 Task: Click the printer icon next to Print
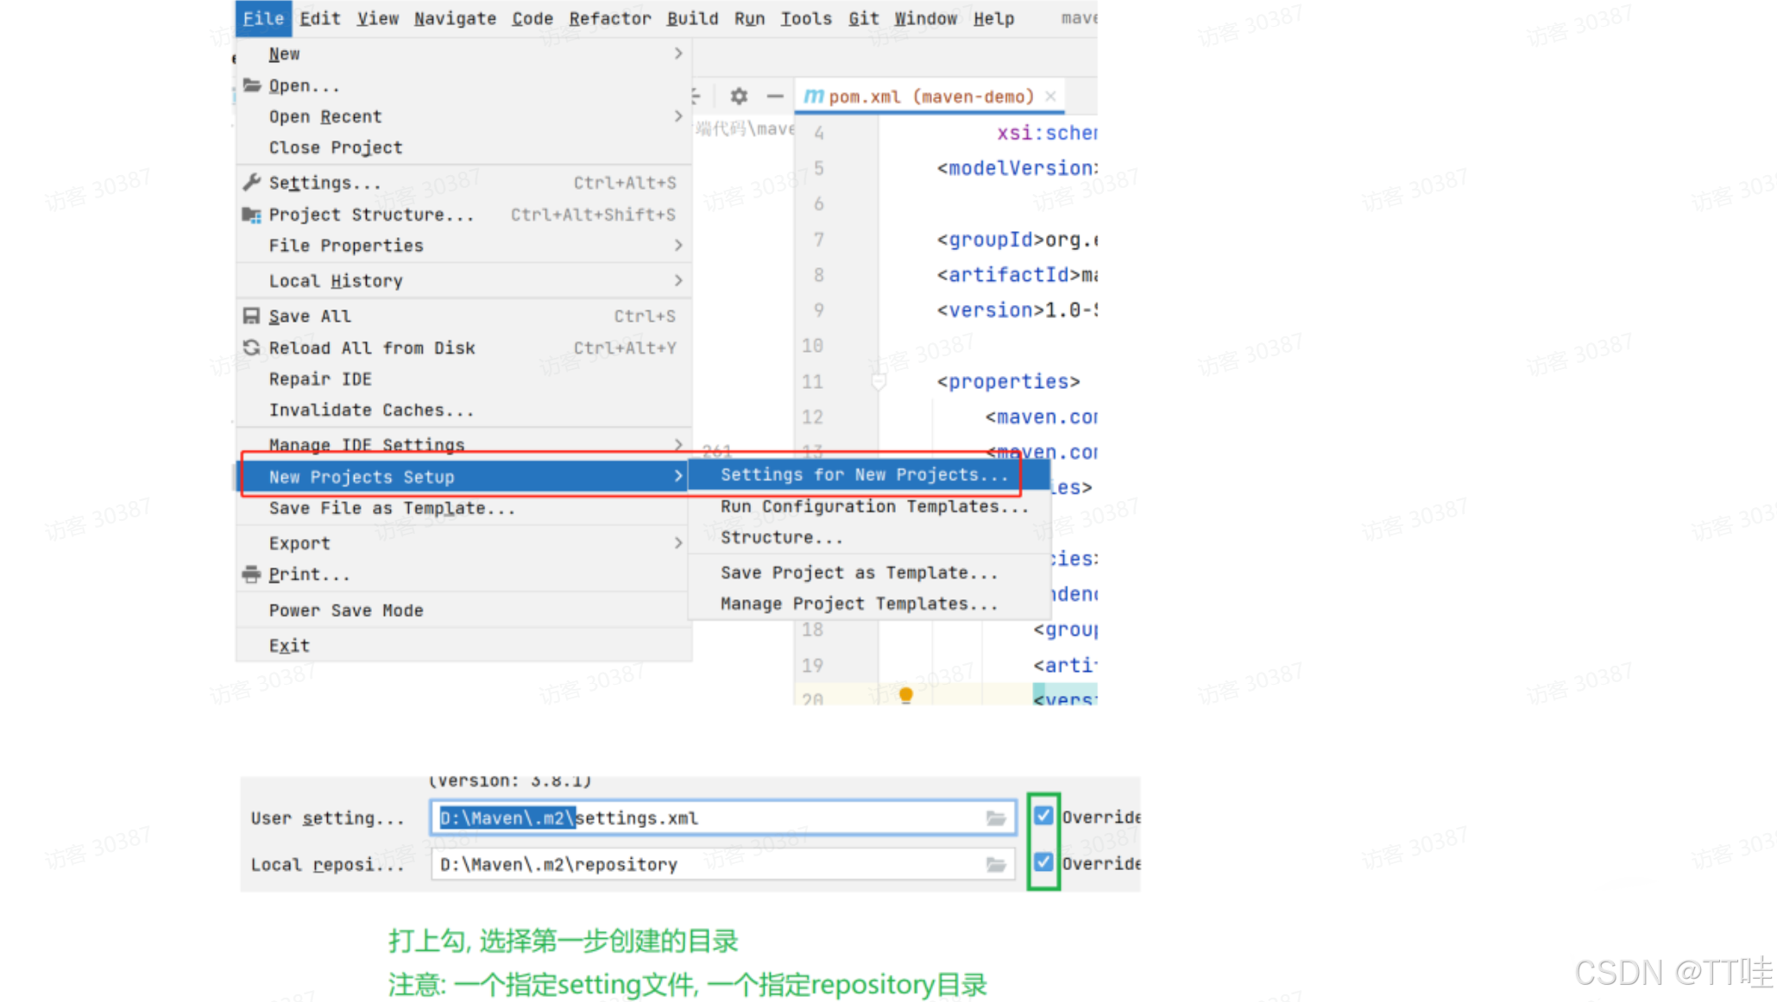[251, 574]
